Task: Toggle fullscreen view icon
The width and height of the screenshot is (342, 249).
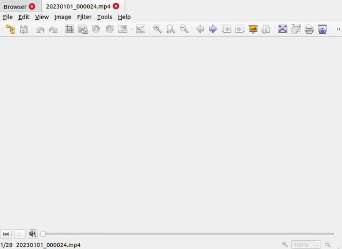Action: 283,29
